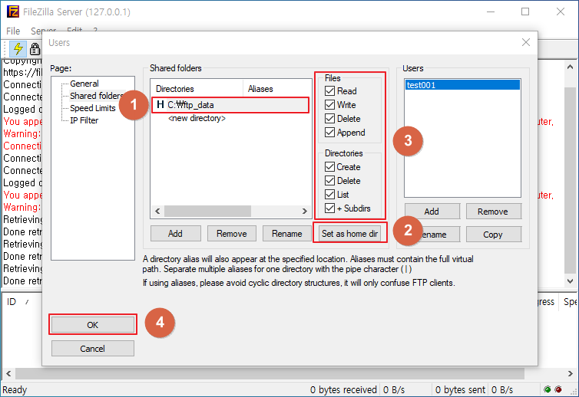579x397 pixels.
Task: Toggle the Files Delete checkbox
Action: coord(329,119)
